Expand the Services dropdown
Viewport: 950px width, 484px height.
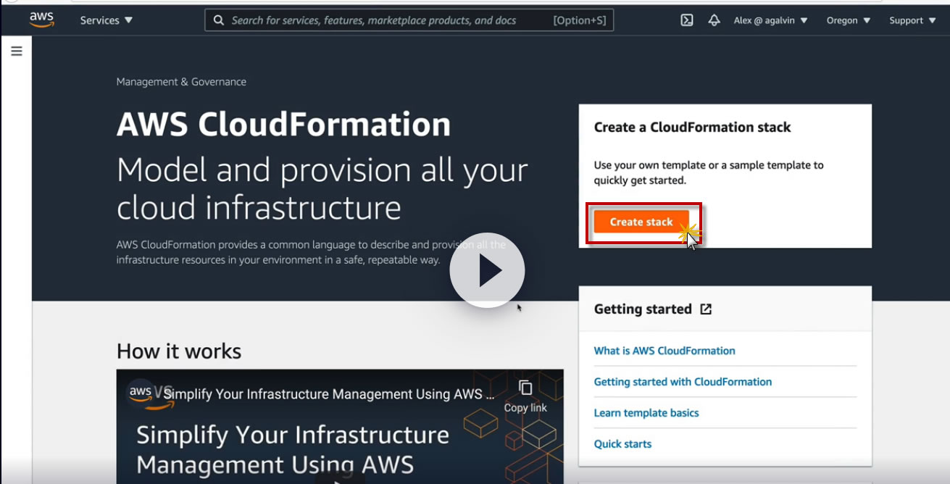(107, 20)
